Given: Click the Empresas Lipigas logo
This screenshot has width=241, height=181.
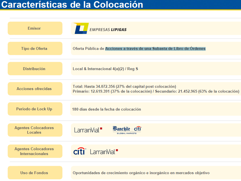Looking at the screenshot, I should click(100, 29).
